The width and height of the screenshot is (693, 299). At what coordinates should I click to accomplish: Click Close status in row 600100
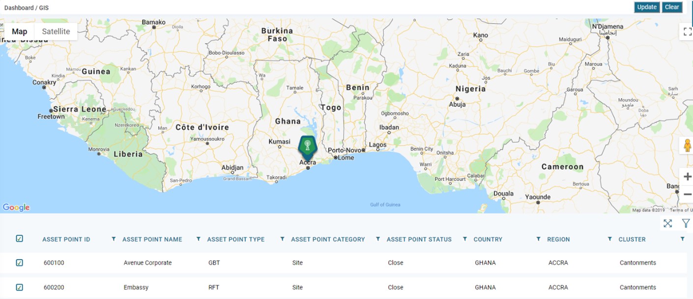tap(396, 263)
